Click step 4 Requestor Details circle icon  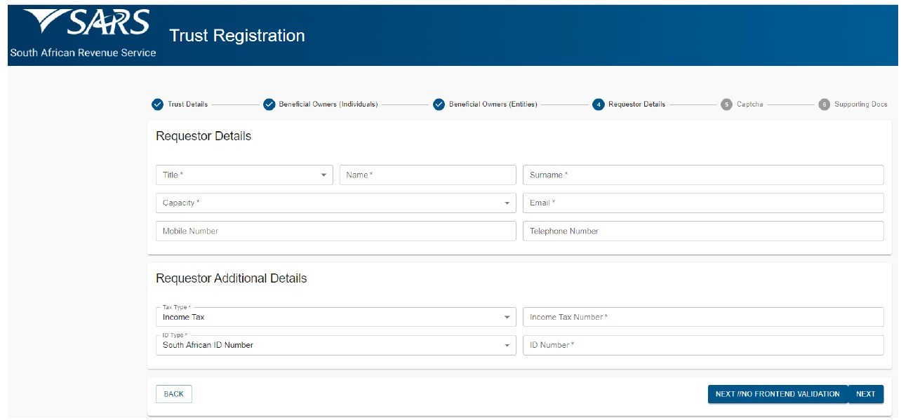pos(598,104)
